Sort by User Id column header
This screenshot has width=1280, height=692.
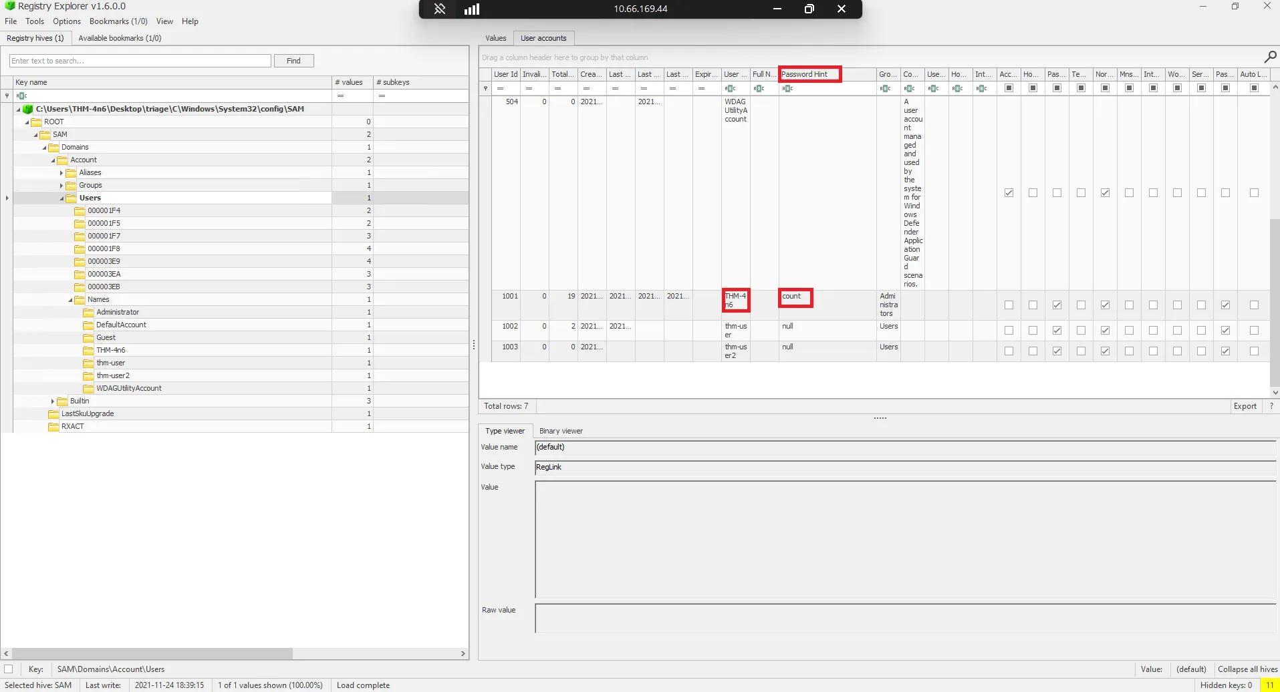505,74
